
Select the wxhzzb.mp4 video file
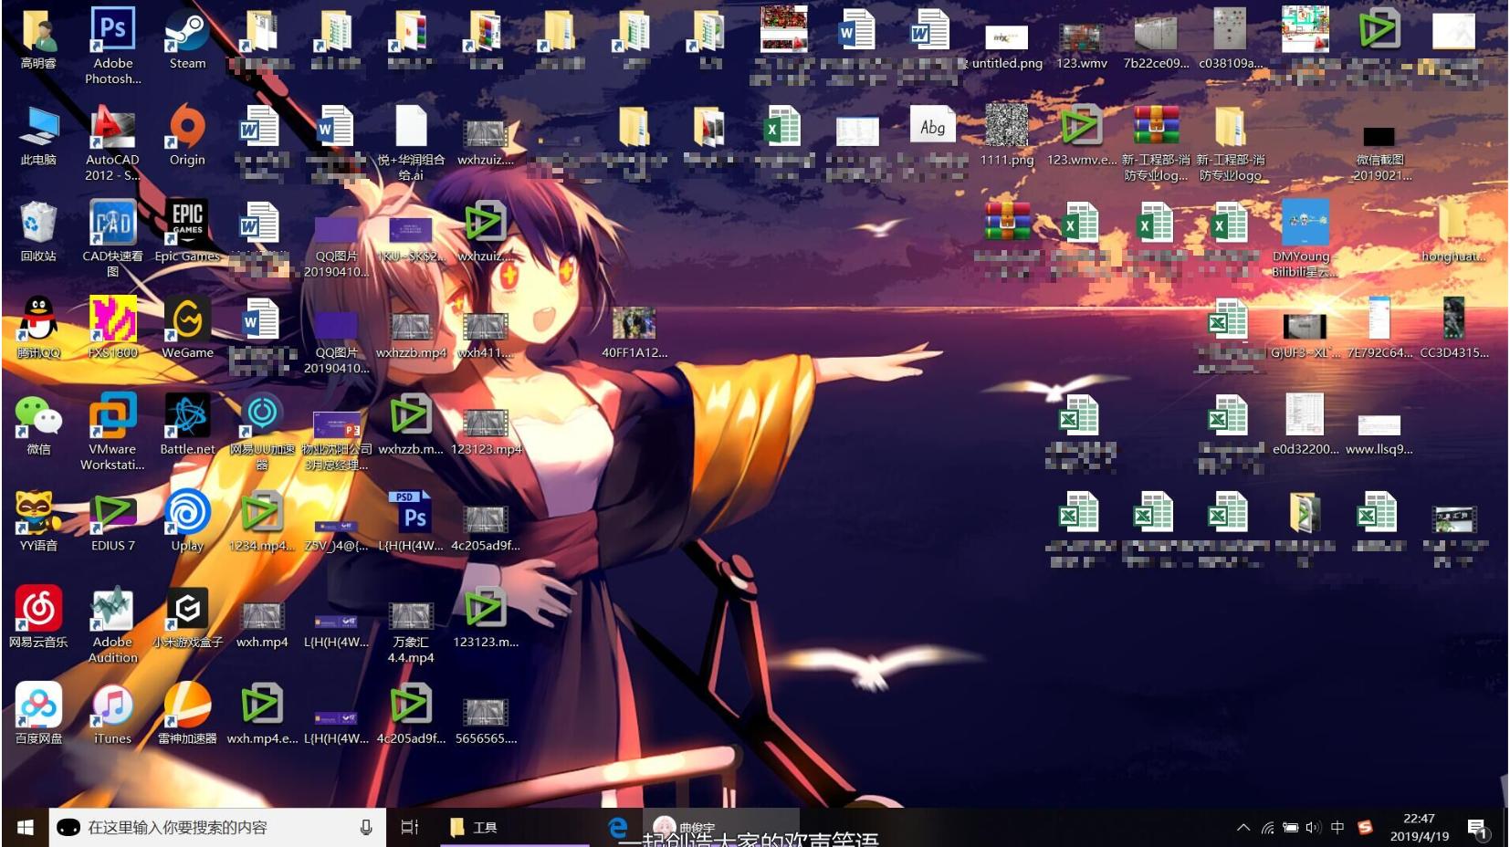pos(411,334)
